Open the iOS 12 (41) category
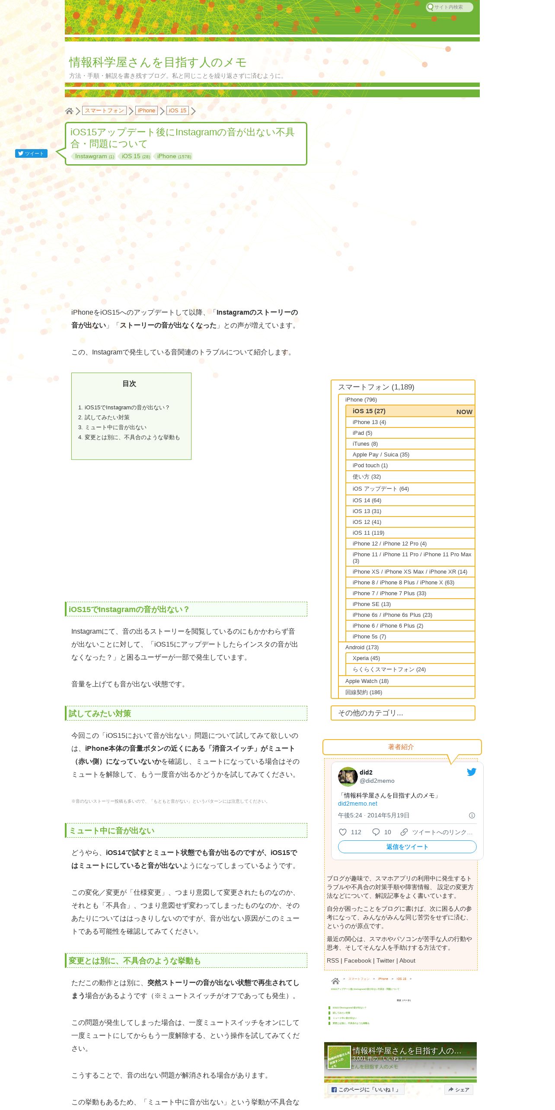The width and height of the screenshot is (555, 1110). point(410,522)
